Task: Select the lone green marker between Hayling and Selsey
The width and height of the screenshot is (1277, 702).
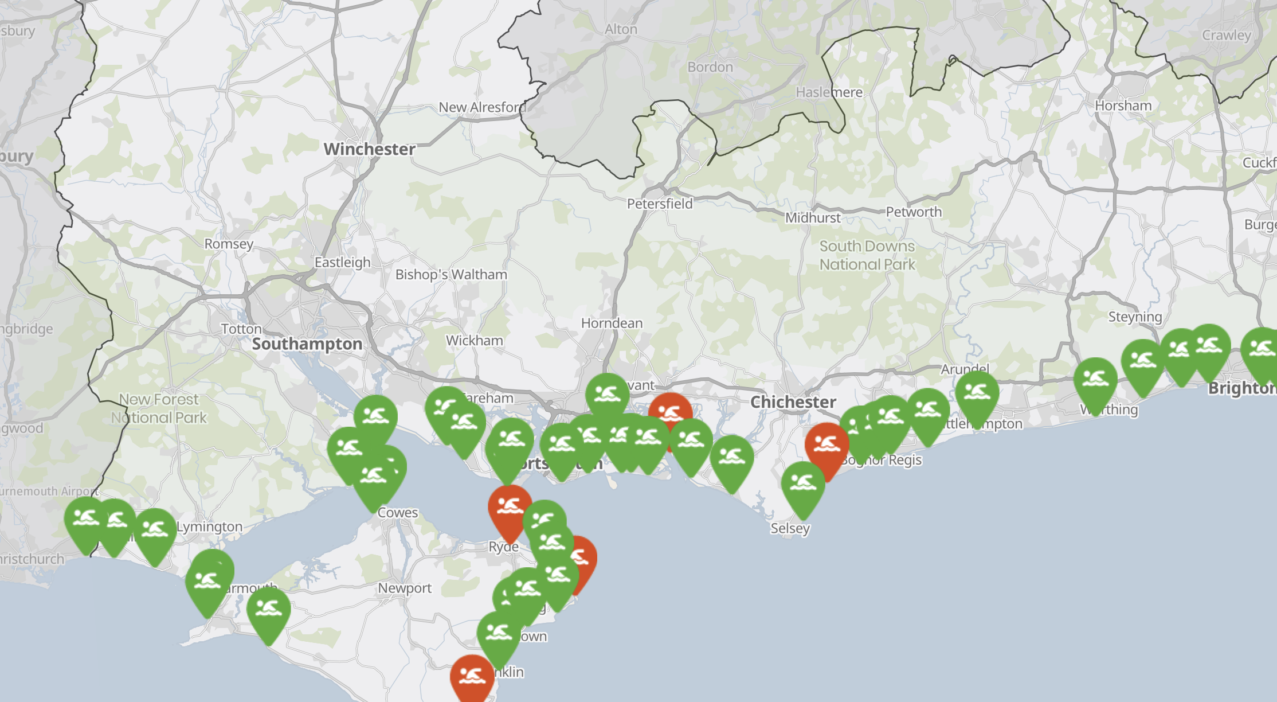Action: 731,458
